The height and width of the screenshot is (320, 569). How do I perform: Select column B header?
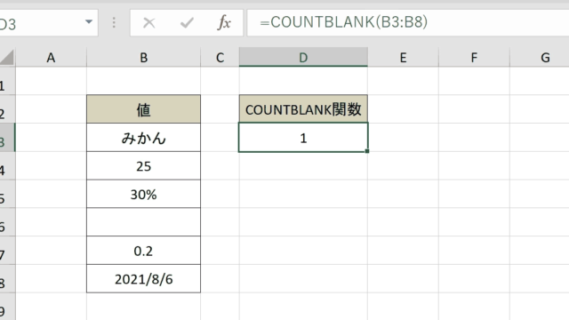point(144,57)
